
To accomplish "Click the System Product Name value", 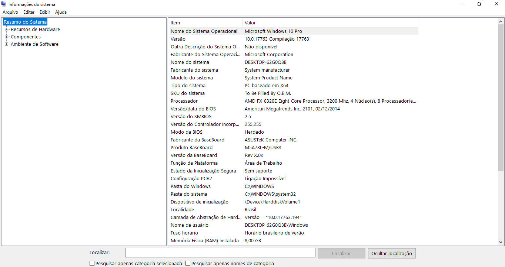I will [x=268, y=78].
